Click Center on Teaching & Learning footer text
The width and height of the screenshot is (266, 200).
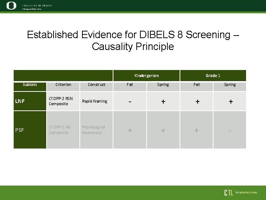[246, 193]
